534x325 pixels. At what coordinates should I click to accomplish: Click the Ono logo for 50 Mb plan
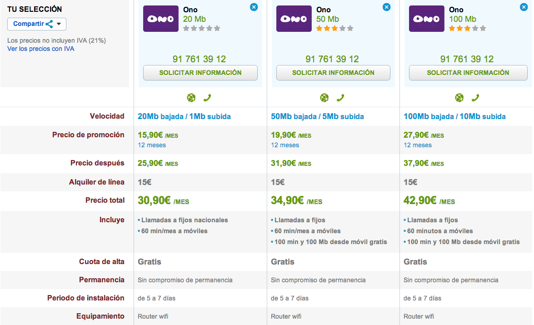[x=294, y=19]
